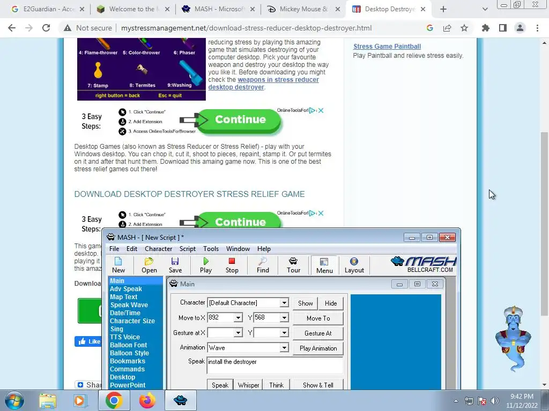This screenshot has height=411, width=549.
Task: Click the Move To button
Action: [x=318, y=318]
